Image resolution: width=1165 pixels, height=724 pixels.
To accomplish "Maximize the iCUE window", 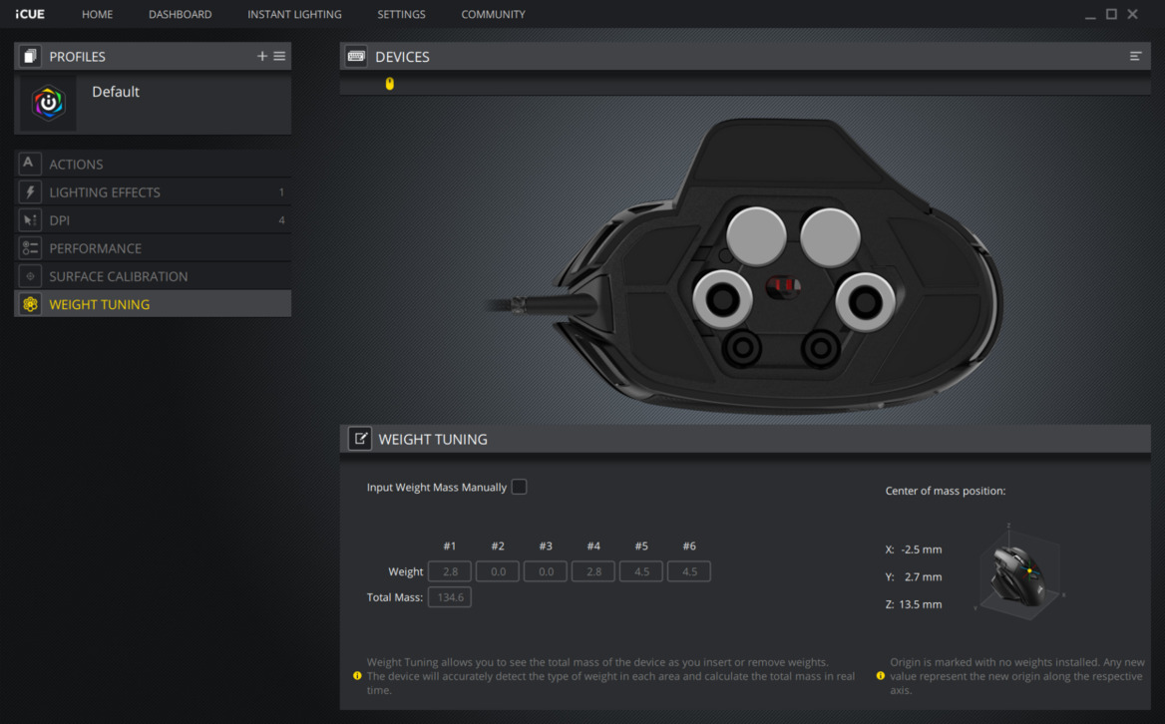I will [x=1111, y=14].
